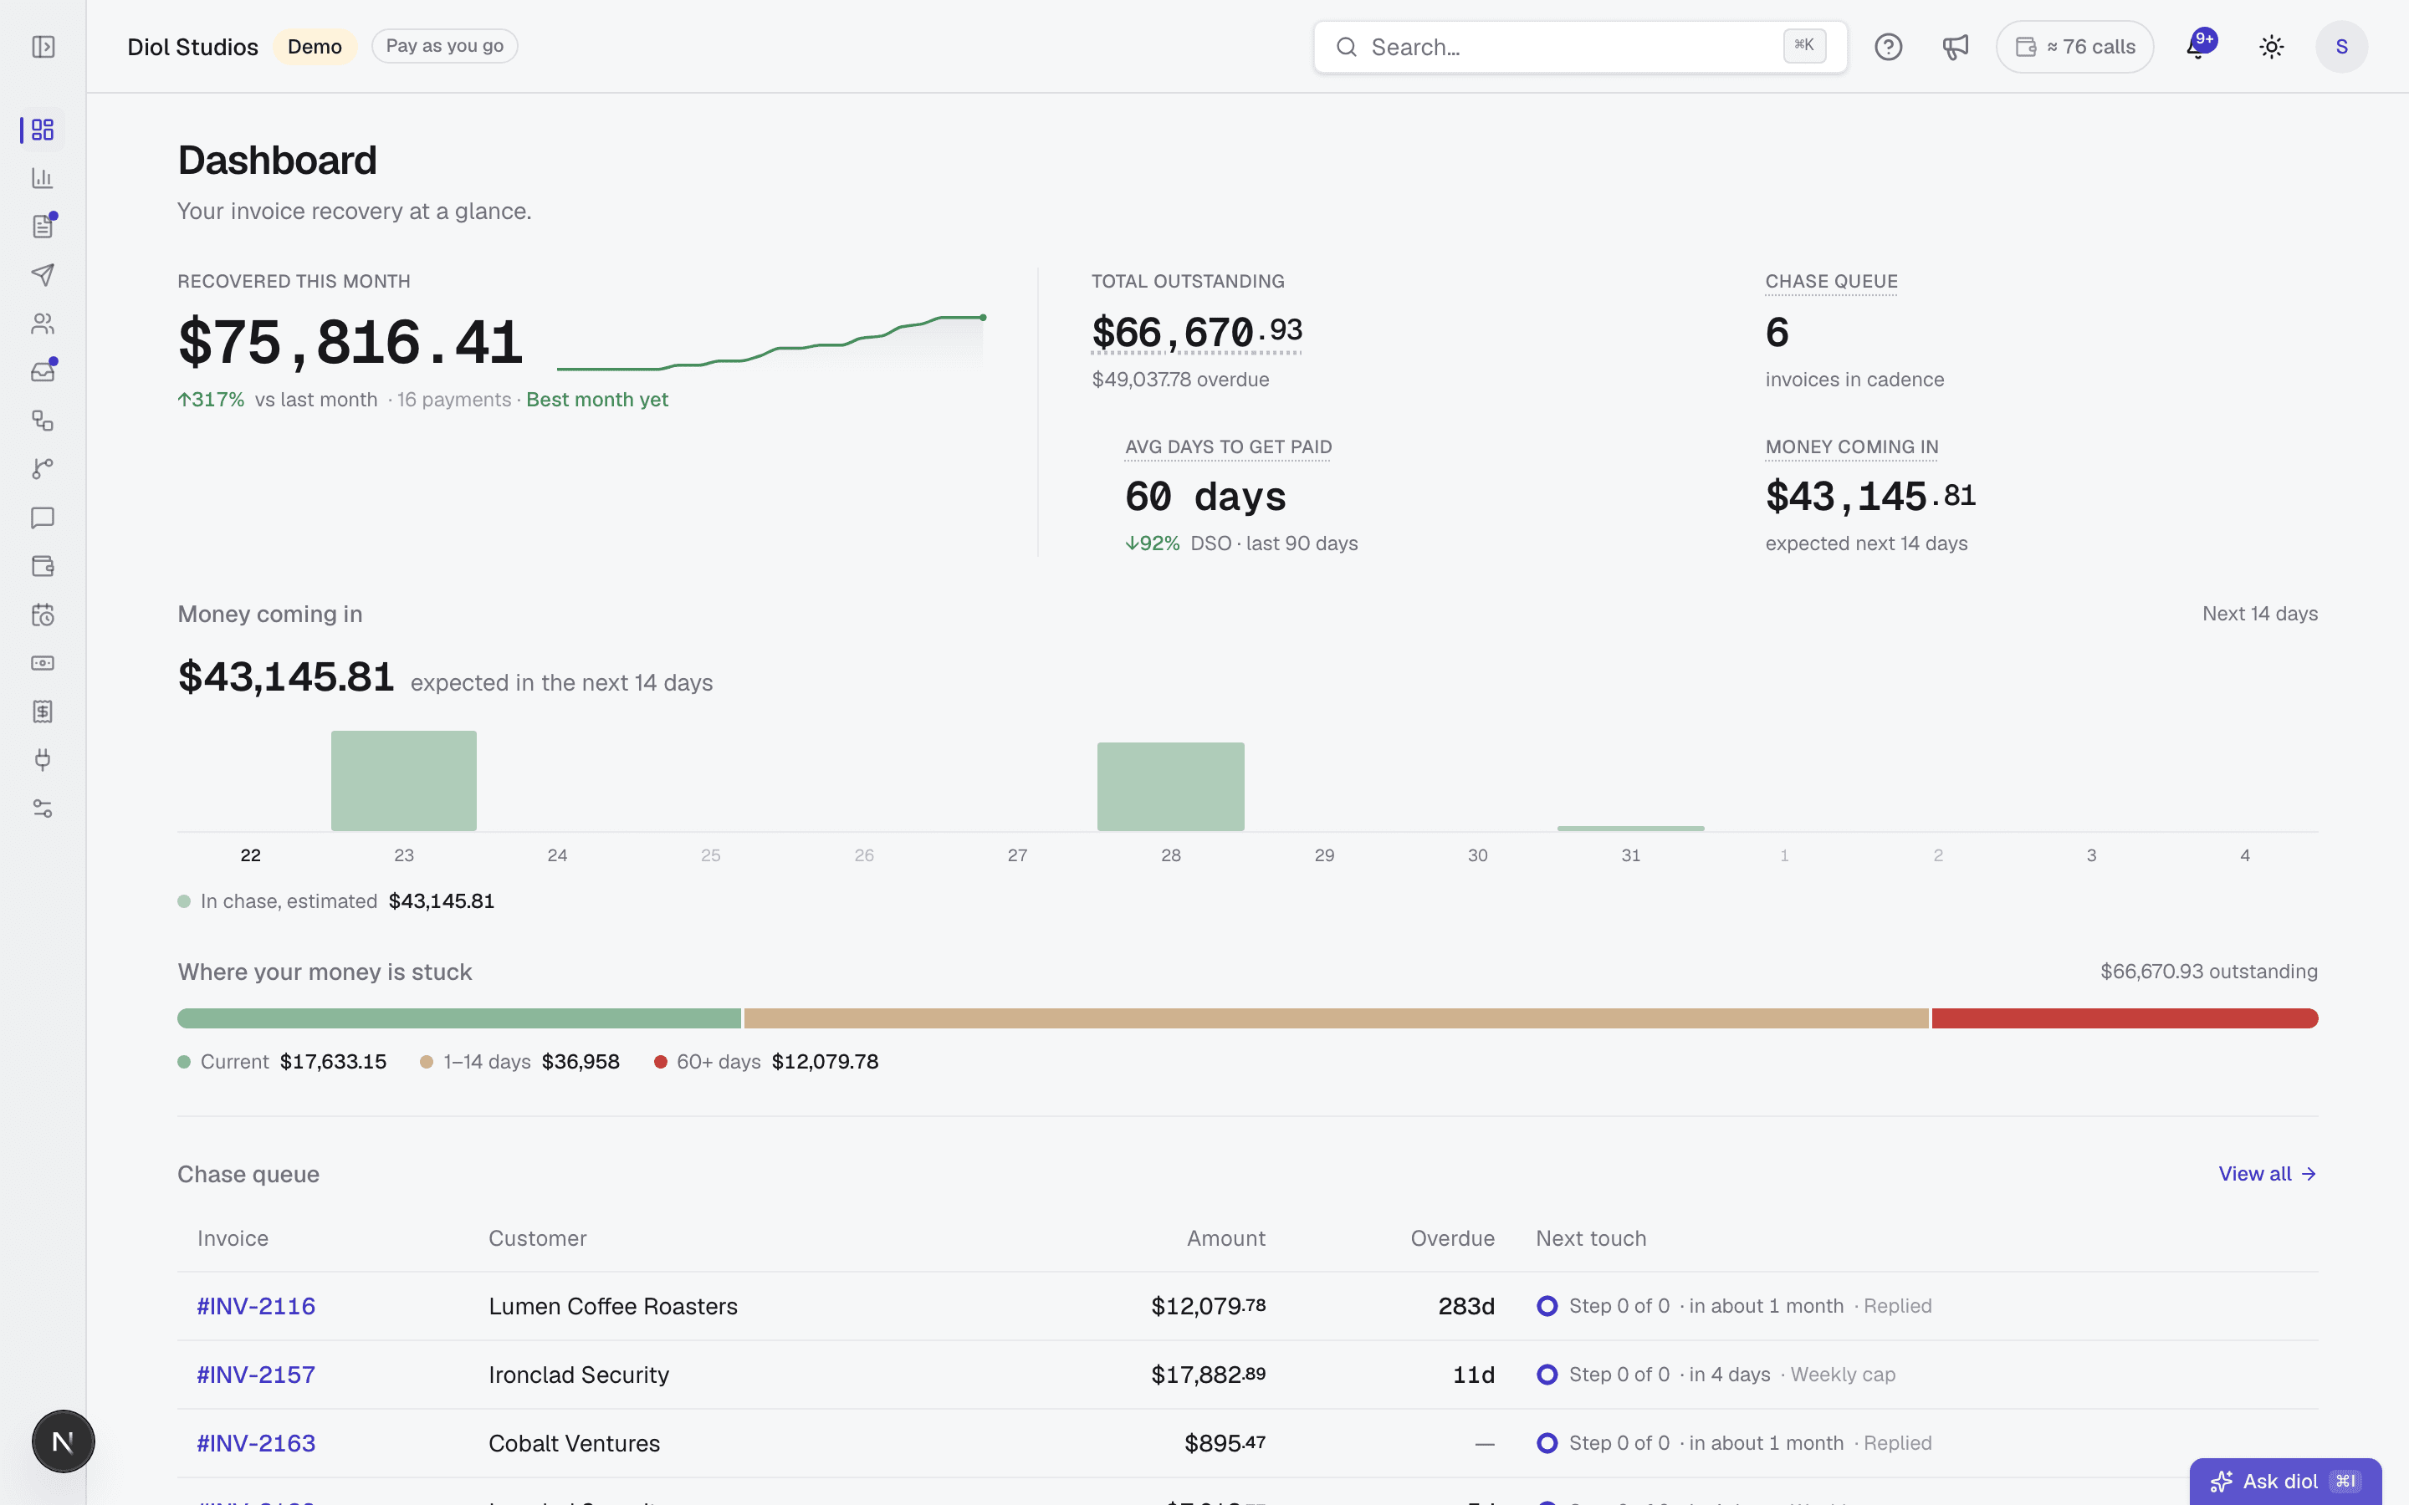Open the megaphone announcements icon

[x=1955, y=47]
